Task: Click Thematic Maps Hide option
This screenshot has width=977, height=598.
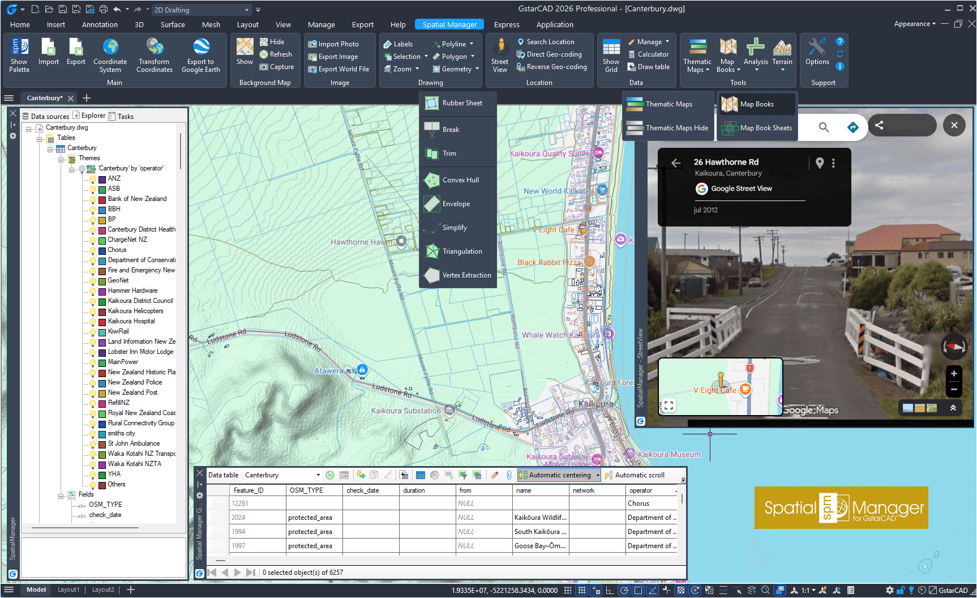Action: tap(676, 128)
